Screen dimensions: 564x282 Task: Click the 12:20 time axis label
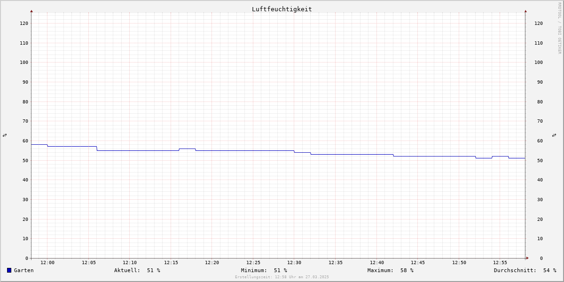212,263
